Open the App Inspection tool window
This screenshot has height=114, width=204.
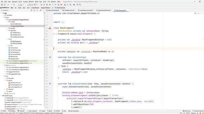[74, 111]
